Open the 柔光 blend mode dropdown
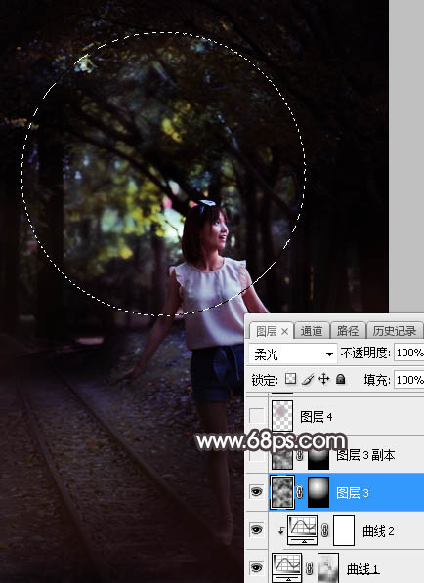 pyautogui.click(x=293, y=354)
